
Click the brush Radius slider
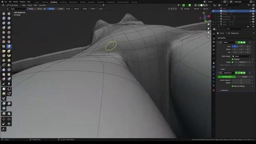[x=35, y=9]
